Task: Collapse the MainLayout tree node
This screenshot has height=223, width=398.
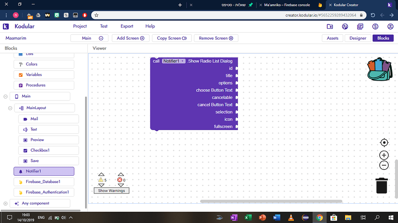Action: click(x=10, y=108)
